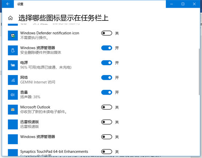Switch off the 音量 toggle
The image size is (202, 158).
106,92
